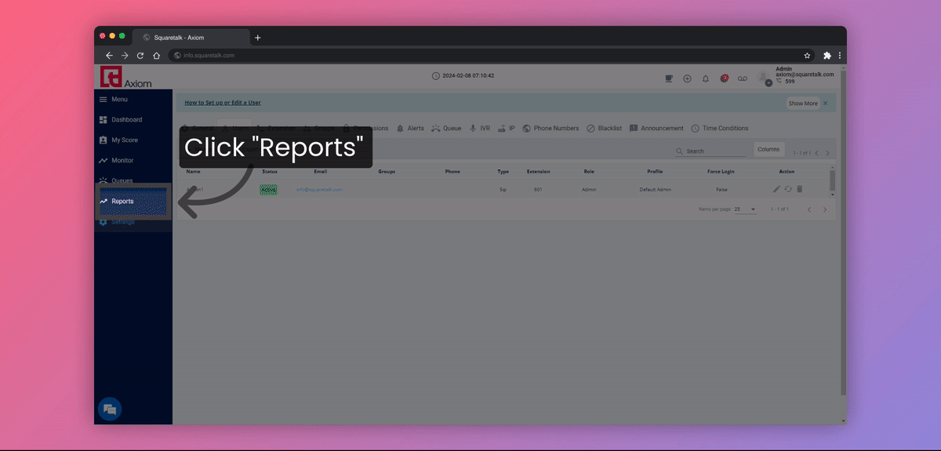941x451 pixels.
Task: Click the browser address bar
Action: click(x=492, y=56)
